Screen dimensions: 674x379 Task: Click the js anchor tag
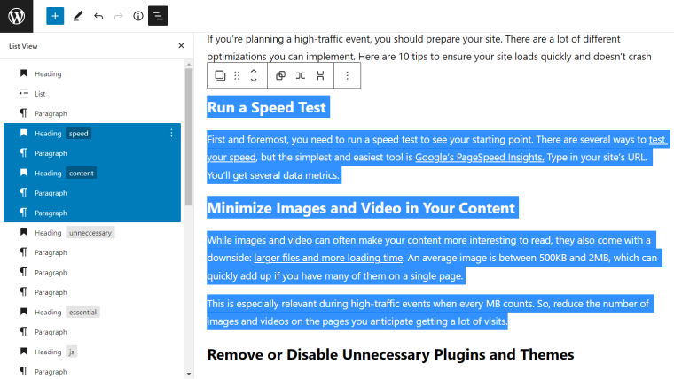[x=71, y=352]
